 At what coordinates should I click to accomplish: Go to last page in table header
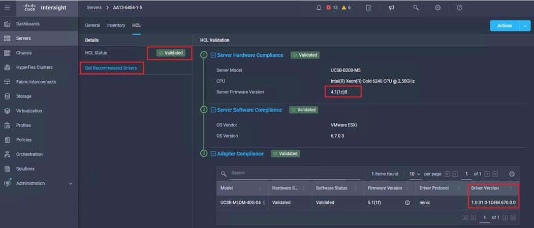495,174
